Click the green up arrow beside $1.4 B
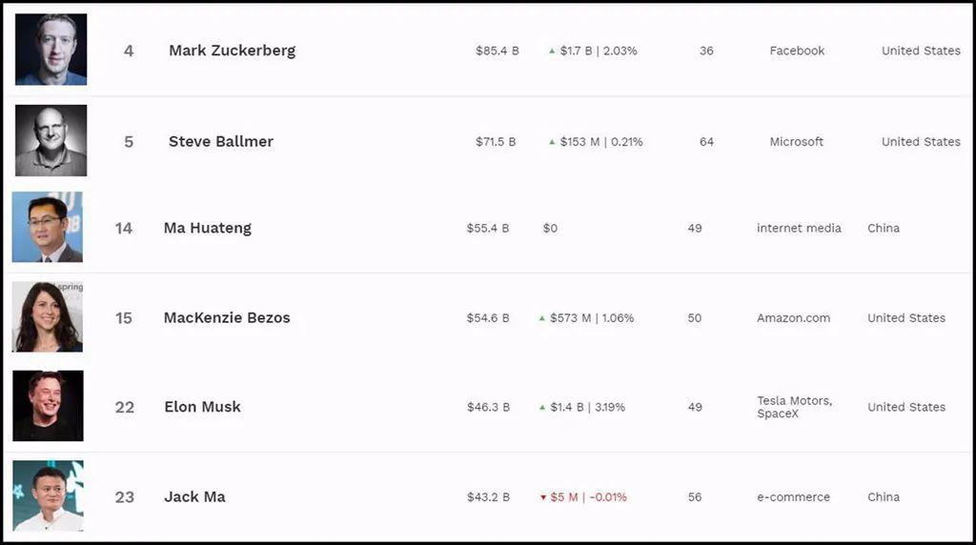976x545 pixels. pyautogui.click(x=542, y=407)
